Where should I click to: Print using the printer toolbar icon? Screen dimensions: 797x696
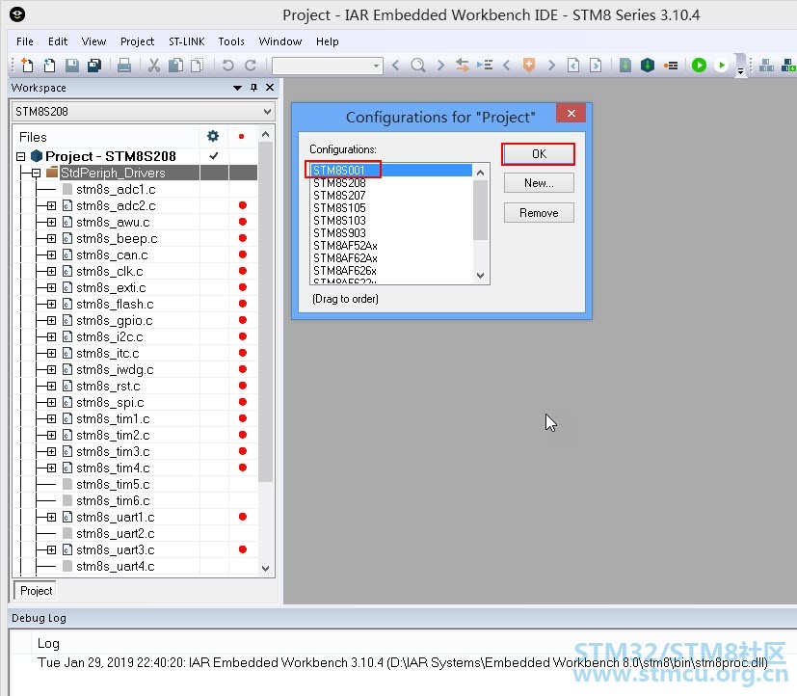pos(124,66)
